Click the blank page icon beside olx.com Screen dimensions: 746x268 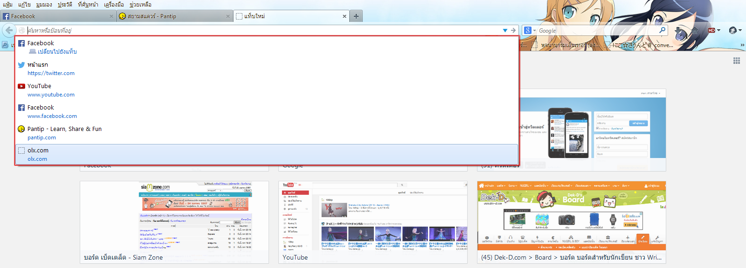[x=21, y=151]
